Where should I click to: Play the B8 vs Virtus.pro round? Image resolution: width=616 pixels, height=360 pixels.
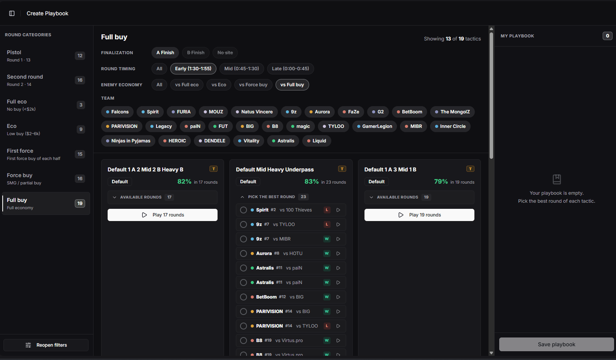click(338, 341)
